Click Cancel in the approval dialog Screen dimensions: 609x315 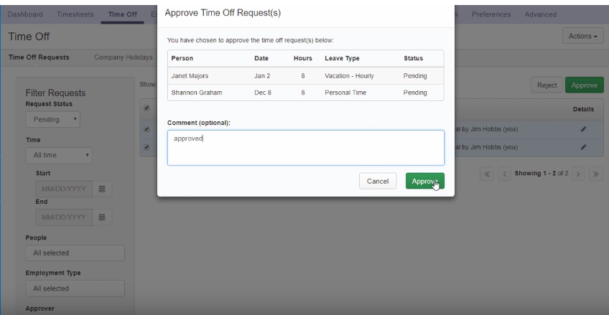(x=378, y=182)
